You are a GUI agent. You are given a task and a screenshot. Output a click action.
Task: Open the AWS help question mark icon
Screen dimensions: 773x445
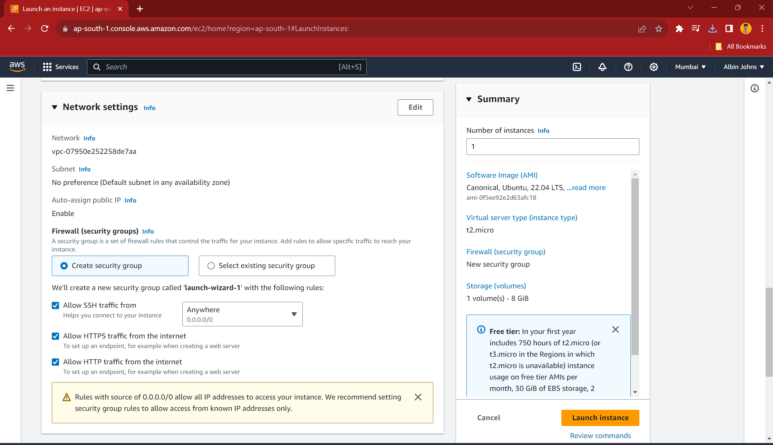[x=628, y=67]
